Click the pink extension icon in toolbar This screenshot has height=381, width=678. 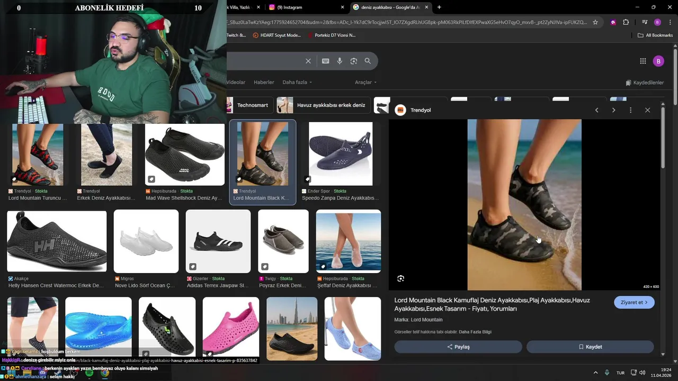(x=613, y=22)
